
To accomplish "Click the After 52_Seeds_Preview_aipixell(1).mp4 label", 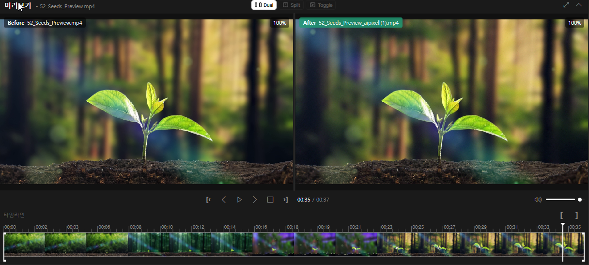I will pyautogui.click(x=351, y=23).
